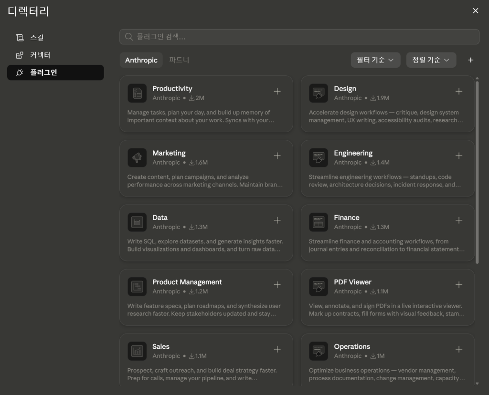Click the Design '1.9M' download count
This screenshot has width=489, height=395.
click(380, 98)
